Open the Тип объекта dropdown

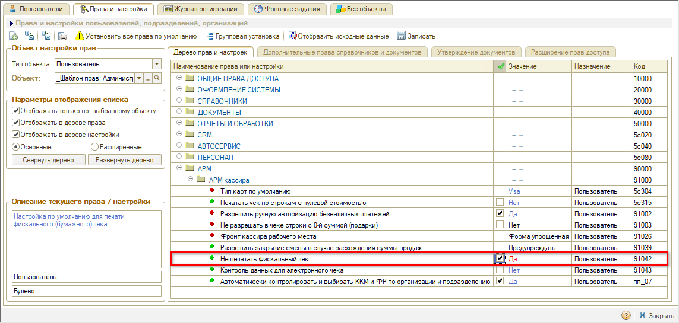pos(157,64)
